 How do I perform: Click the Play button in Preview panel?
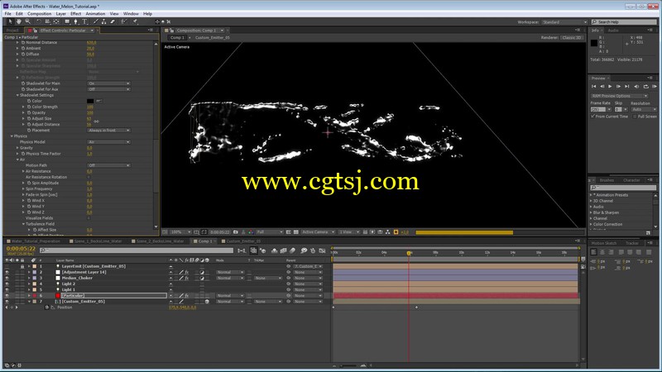click(x=610, y=87)
